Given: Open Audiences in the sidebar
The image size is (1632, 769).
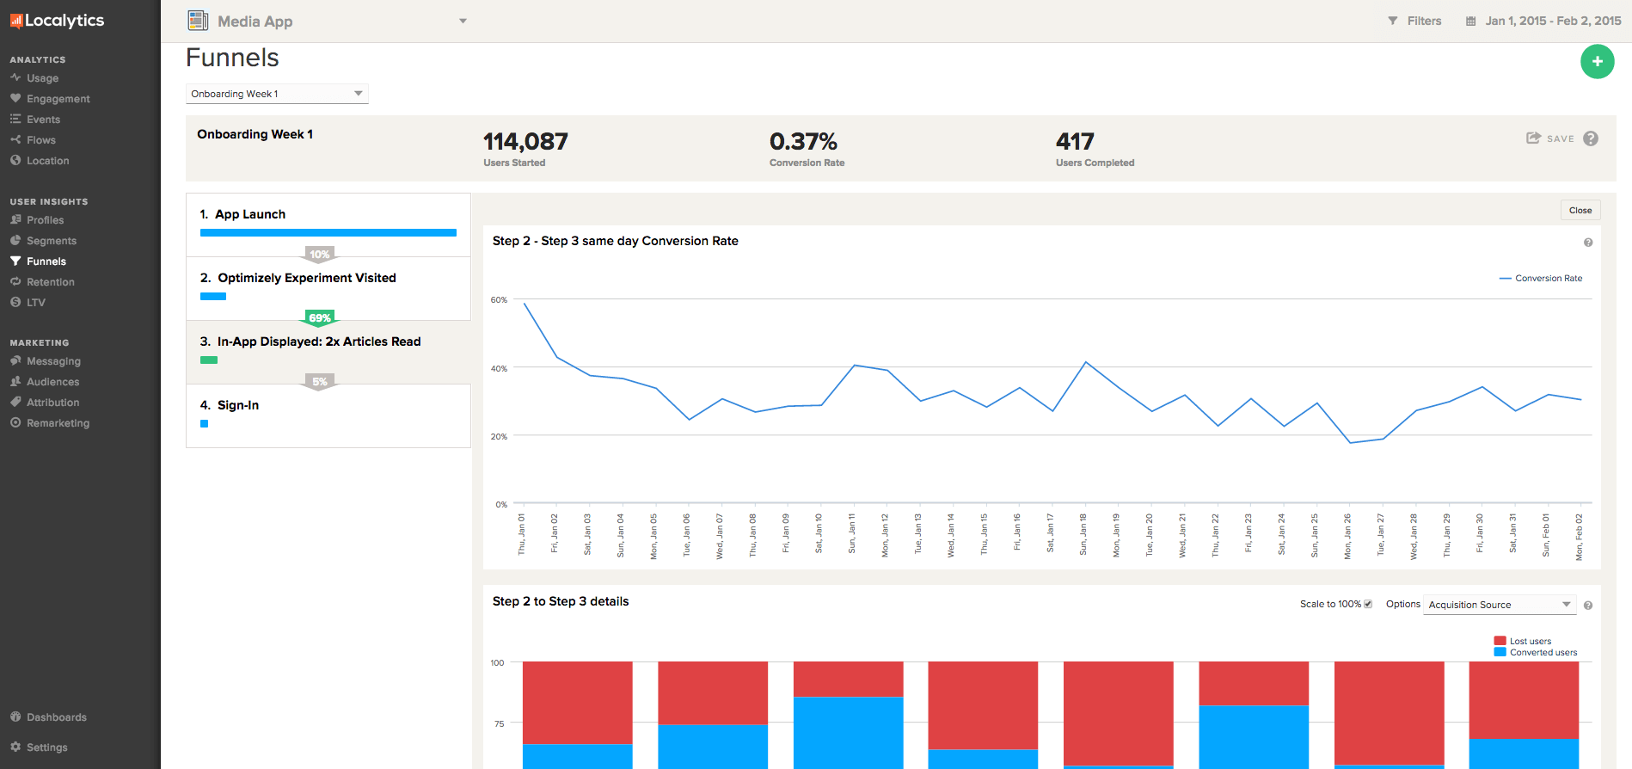Looking at the screenshot, I should pos(53,381).
